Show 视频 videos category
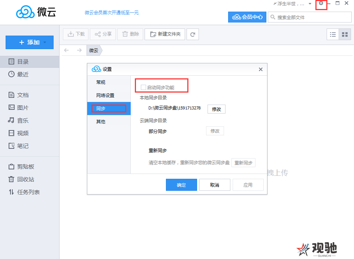Image resolution: width=354 pixels, height=259 pixels. [30, 133]
